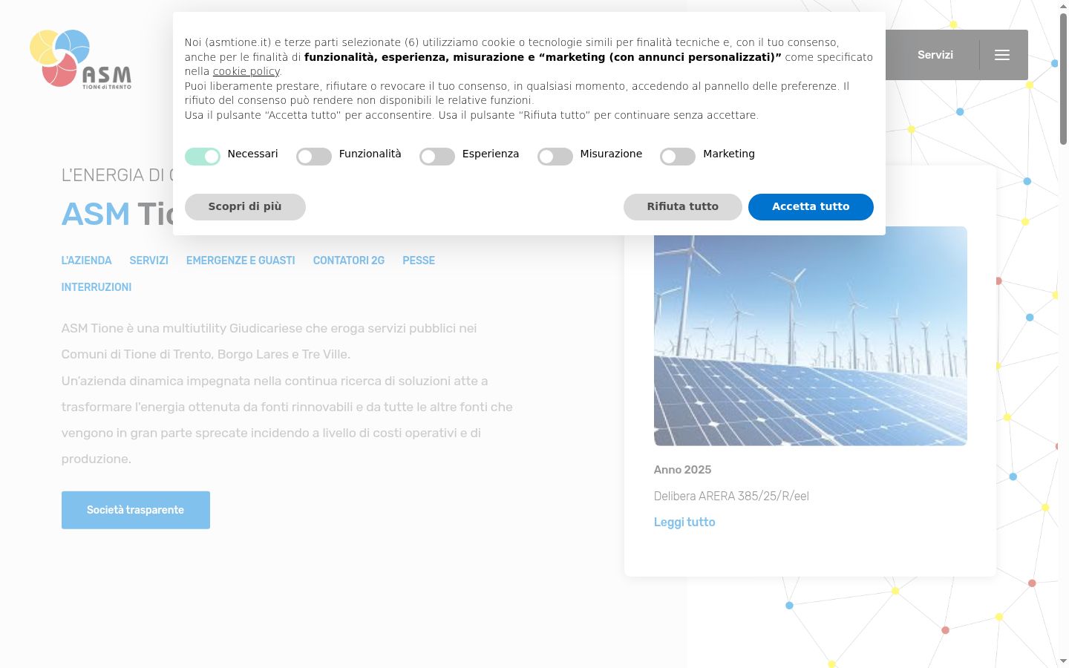Click the Società trasparente button
This screenshot has width=1069, height=668.
(x=136, y=510)
